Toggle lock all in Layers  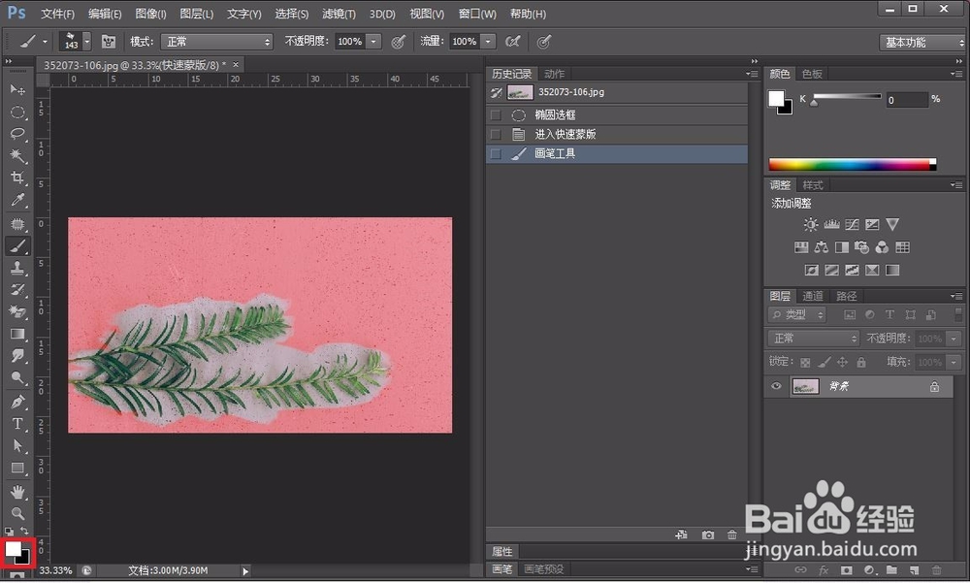pyautogui.click(x=861, y=362)
